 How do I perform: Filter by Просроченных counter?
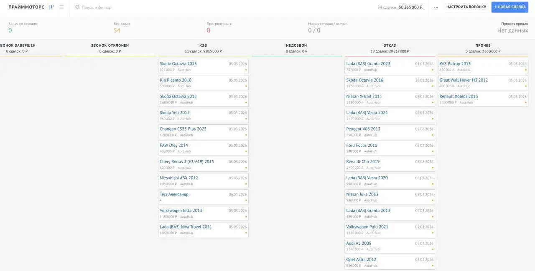(x=219, y=28)
